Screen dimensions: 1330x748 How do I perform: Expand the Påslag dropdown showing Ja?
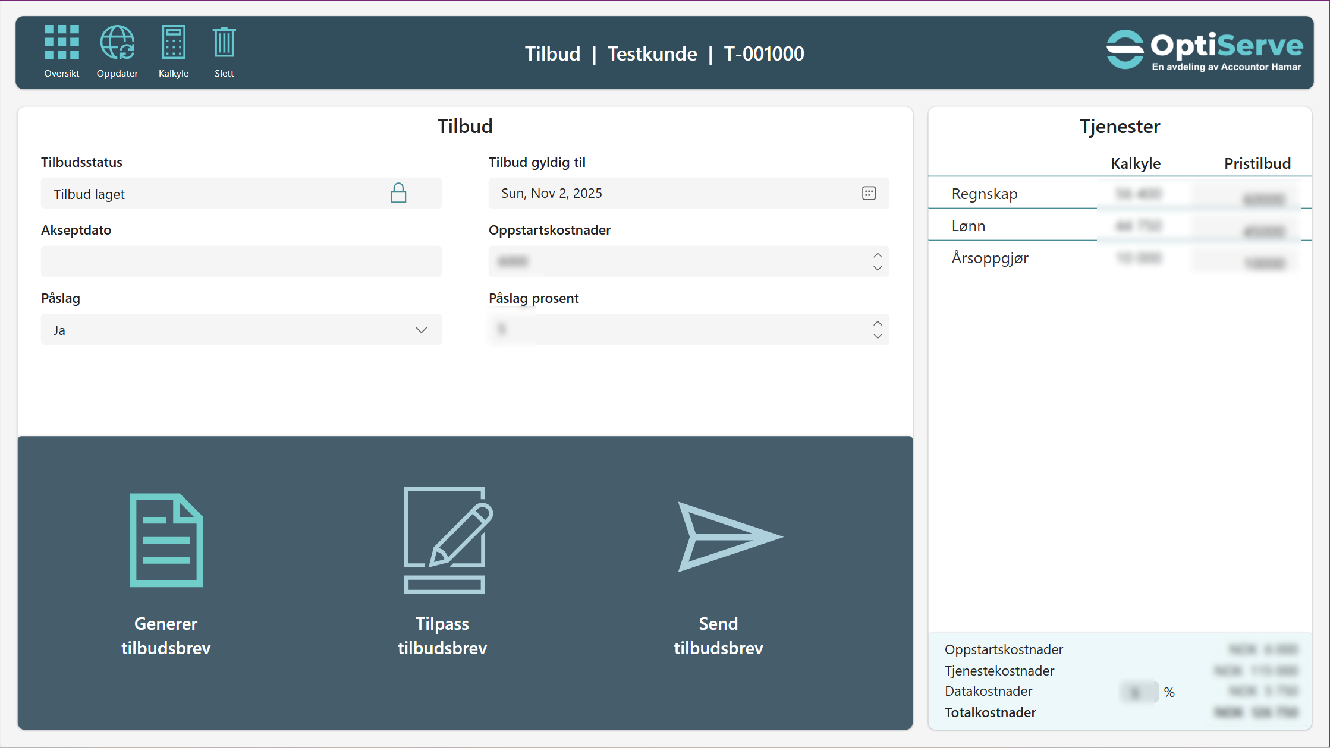[x=421, y=330]
